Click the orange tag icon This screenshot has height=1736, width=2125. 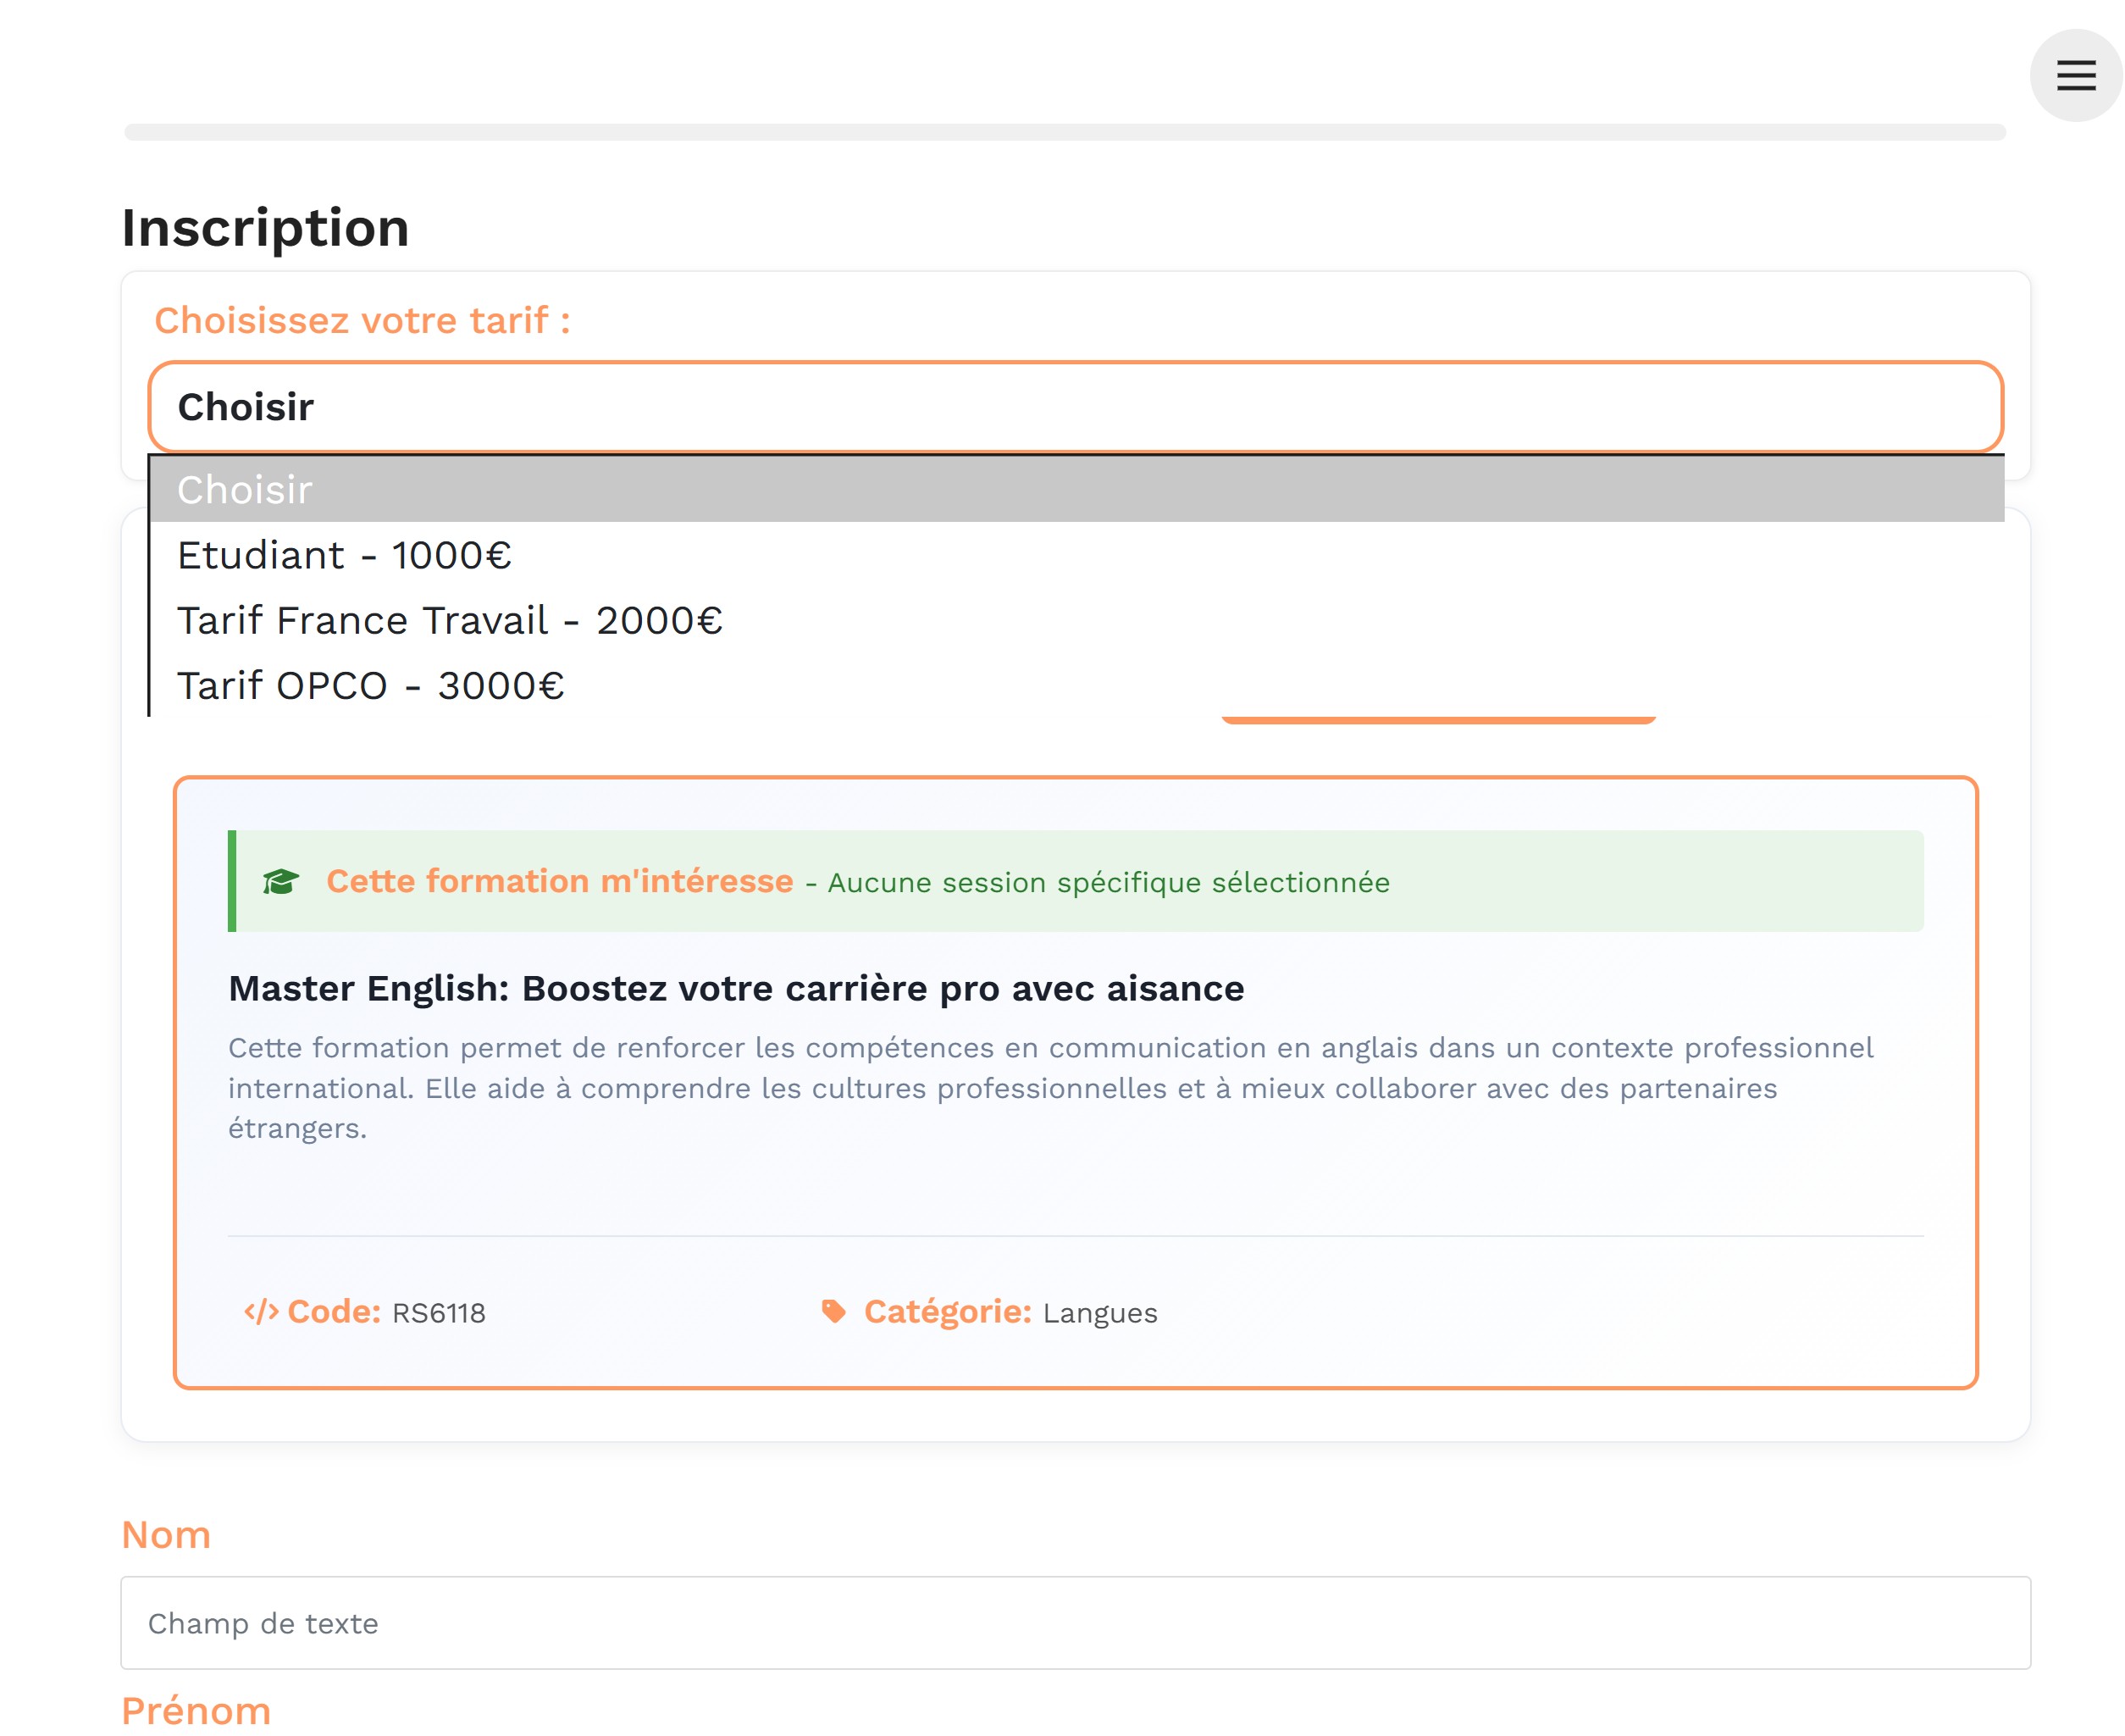pyautogui.click(x=833, y=1310)
